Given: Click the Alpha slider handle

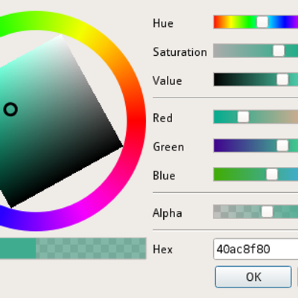Looking at the screenshot, I should point(267,212).
